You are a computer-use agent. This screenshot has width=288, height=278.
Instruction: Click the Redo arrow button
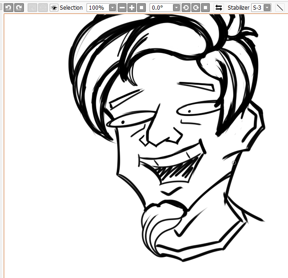[x=19, y=7]
